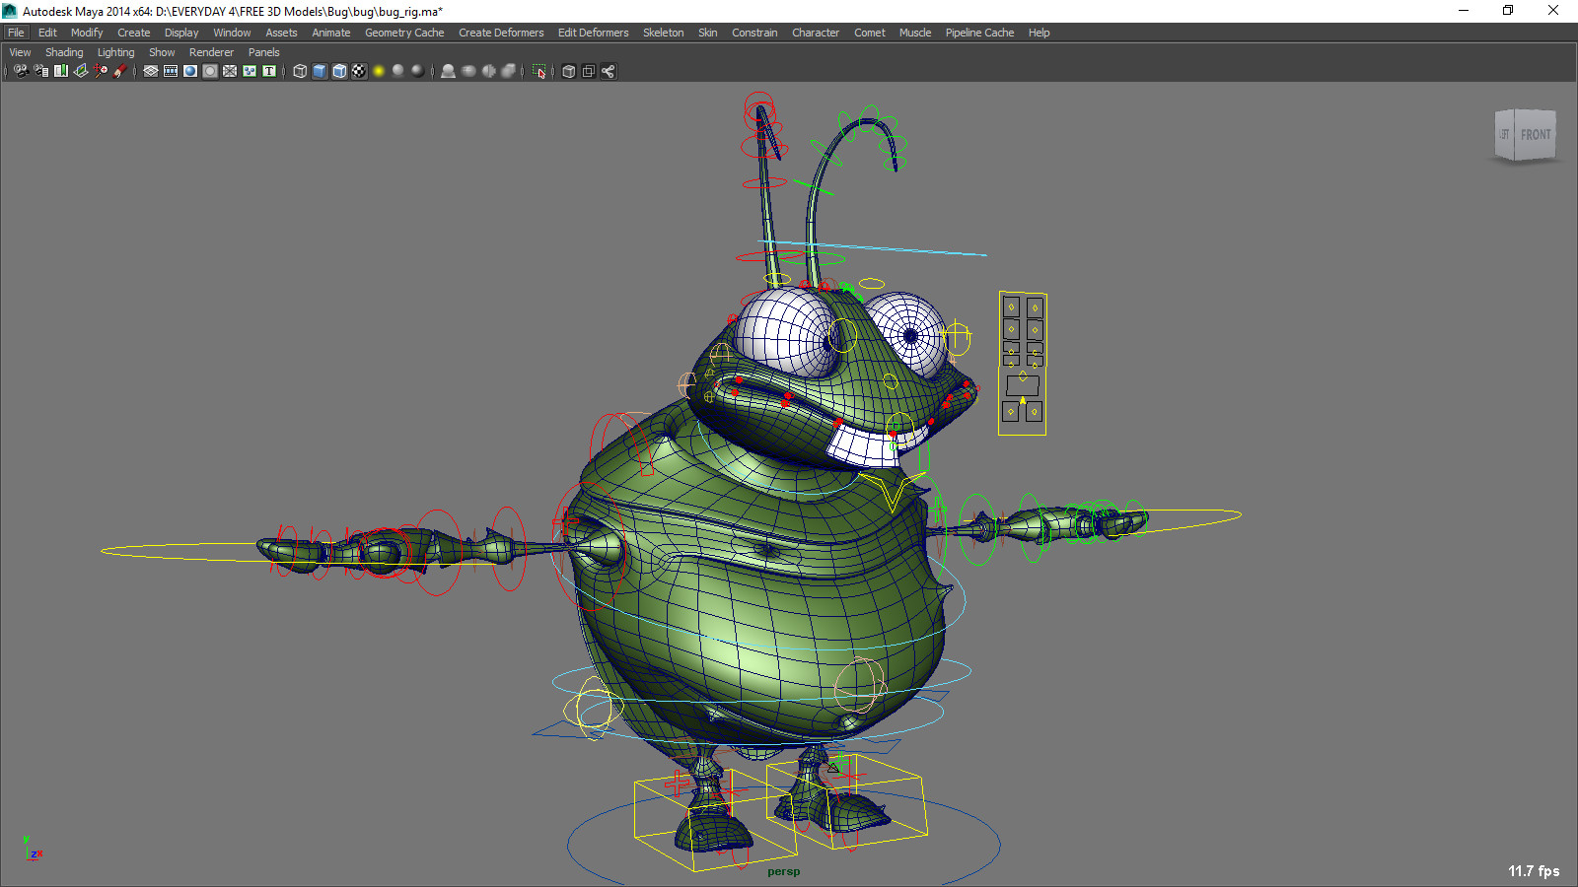
Task: Open the Comet menu
Action: point(869,32)
